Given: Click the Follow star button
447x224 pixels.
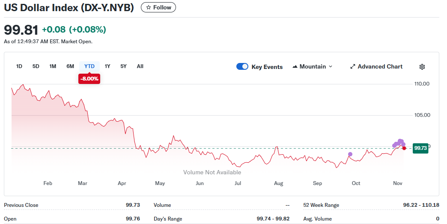Looking at the screenshot, I should click(x=158, y=7).
